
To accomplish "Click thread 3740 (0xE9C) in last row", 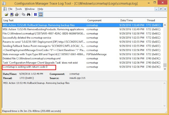I will point(153,67).
